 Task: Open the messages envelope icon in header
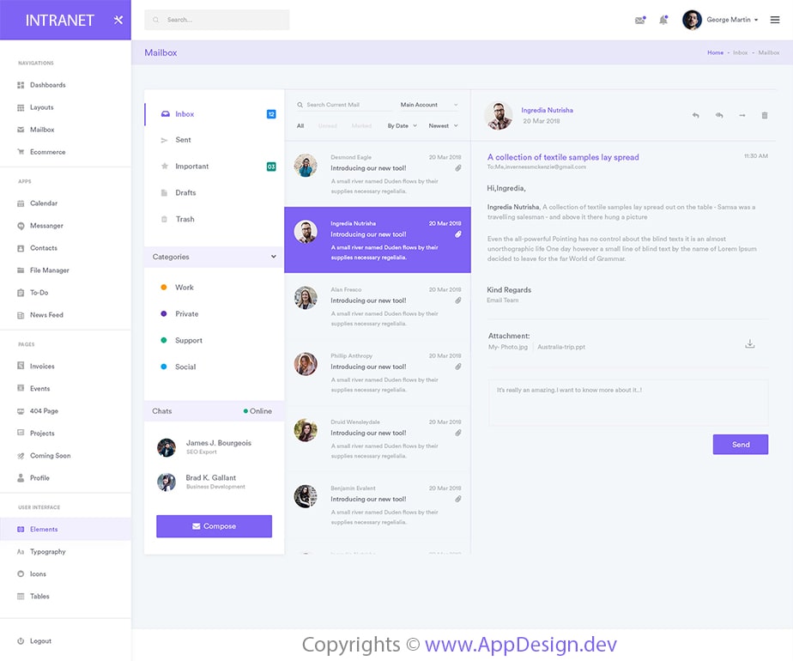coord(639,19)
